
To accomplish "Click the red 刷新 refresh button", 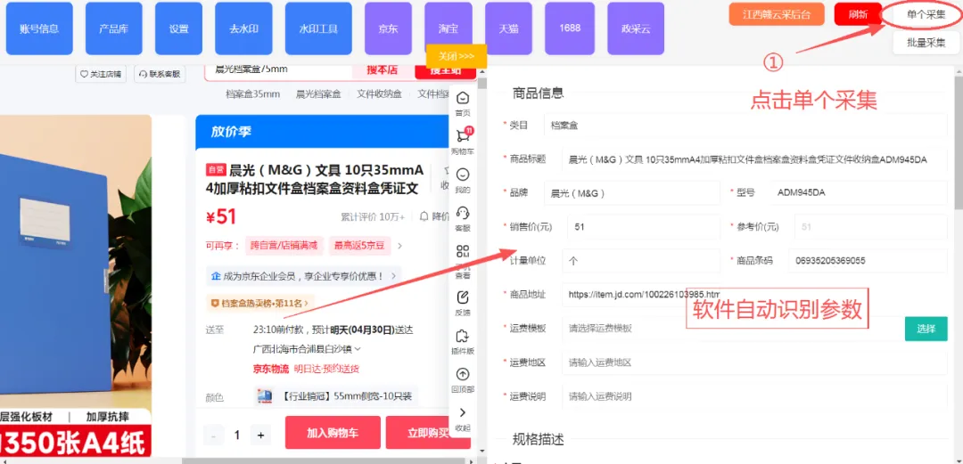I will pos(858,15).
